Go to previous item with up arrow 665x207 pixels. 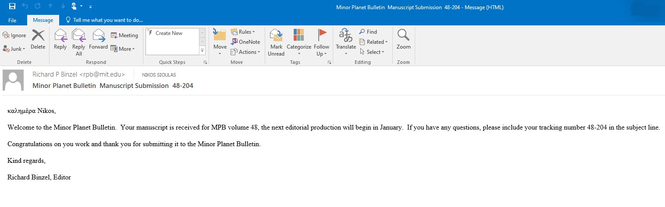pyautogui.click(x=50, y=6)
